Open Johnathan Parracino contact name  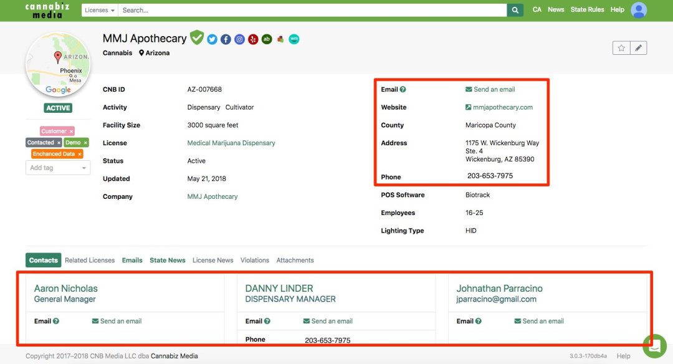(x=499, y=289)
